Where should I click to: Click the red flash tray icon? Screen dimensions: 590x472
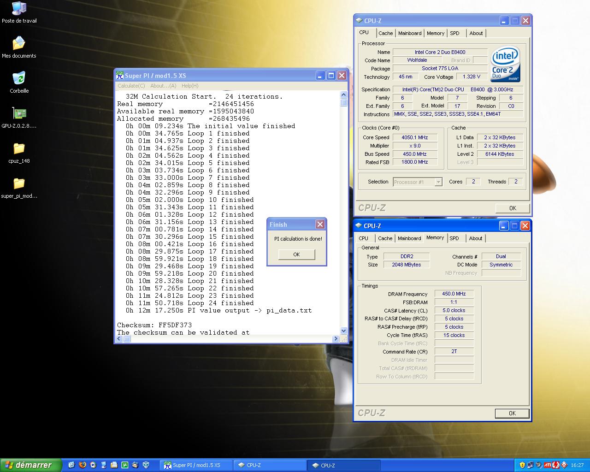[x=556, y=465]
